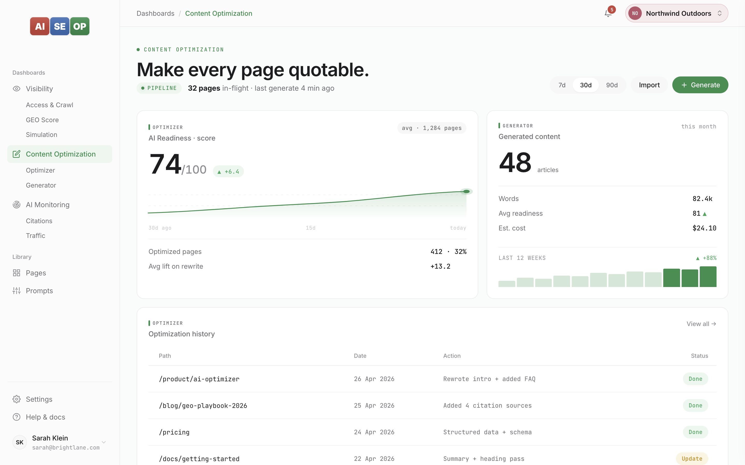Viewport: 745px width, 465px height.
Task: Click /blog/geo-playbook-2026 path
Action: (203, 406)
